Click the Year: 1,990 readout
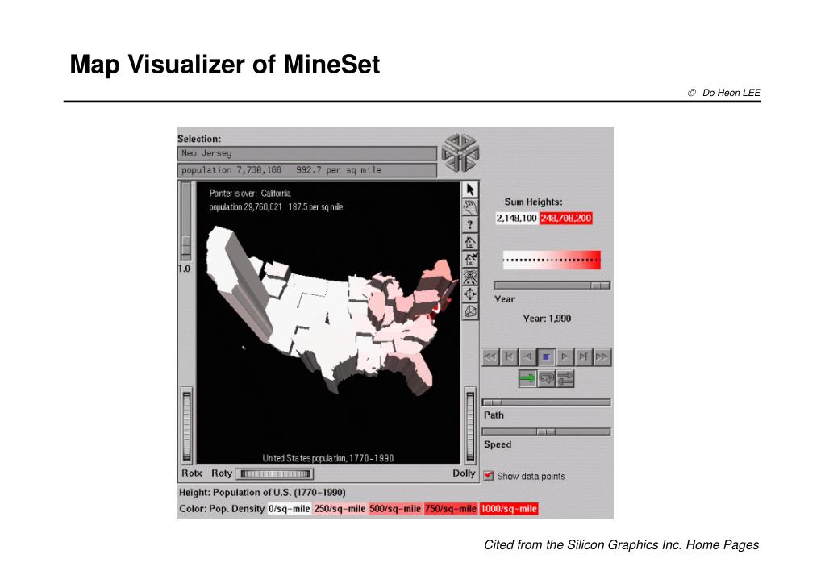 pos(547,319)
